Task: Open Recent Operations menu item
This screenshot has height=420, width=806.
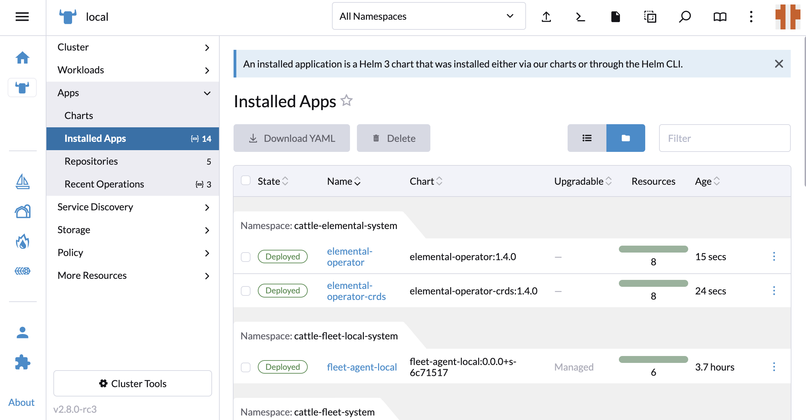Action: point(105,184)
